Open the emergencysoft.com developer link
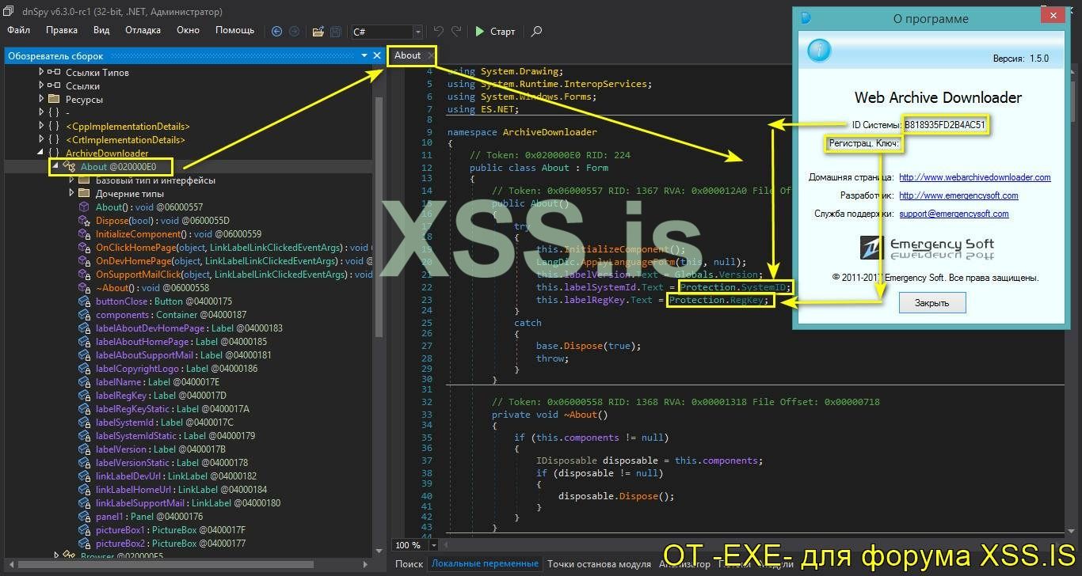This screenshot has height=576, width=1082. pyautogui.click(x=958, y=195)
